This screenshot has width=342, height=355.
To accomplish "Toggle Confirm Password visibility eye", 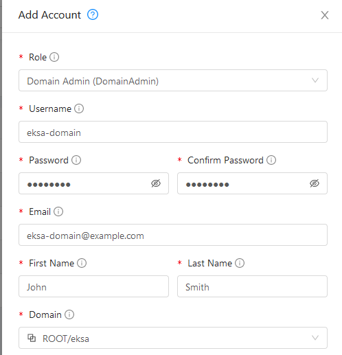I will 315,183.
